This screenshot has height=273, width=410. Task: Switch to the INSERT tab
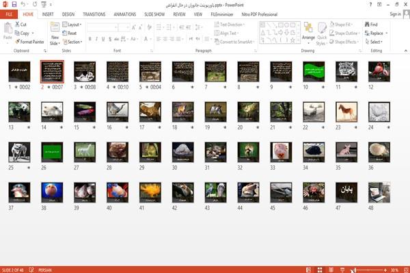click(48, 14)
